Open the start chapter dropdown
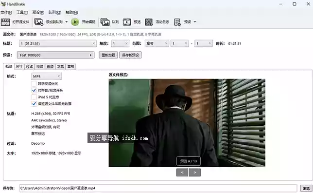The height and width of the screenshot is (193, 313). 179,43
